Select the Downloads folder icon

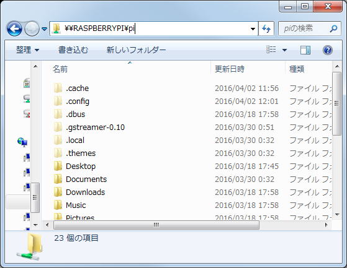click(x=58, y=192)
